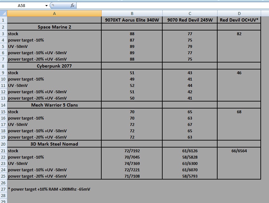Image resolution: width=269 pixels, height=203 pixels.
Task: Click cell '9070XT Aorus Elite 340W'
Action: point(132,20)
